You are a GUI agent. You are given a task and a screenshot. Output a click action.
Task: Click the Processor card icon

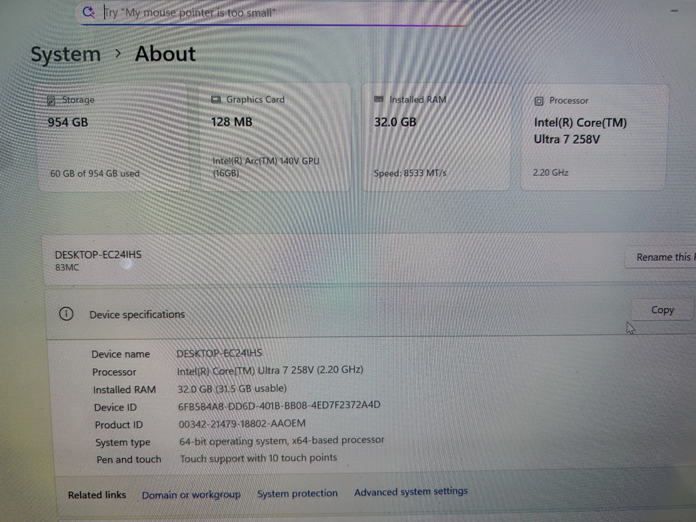coord(539,101)
